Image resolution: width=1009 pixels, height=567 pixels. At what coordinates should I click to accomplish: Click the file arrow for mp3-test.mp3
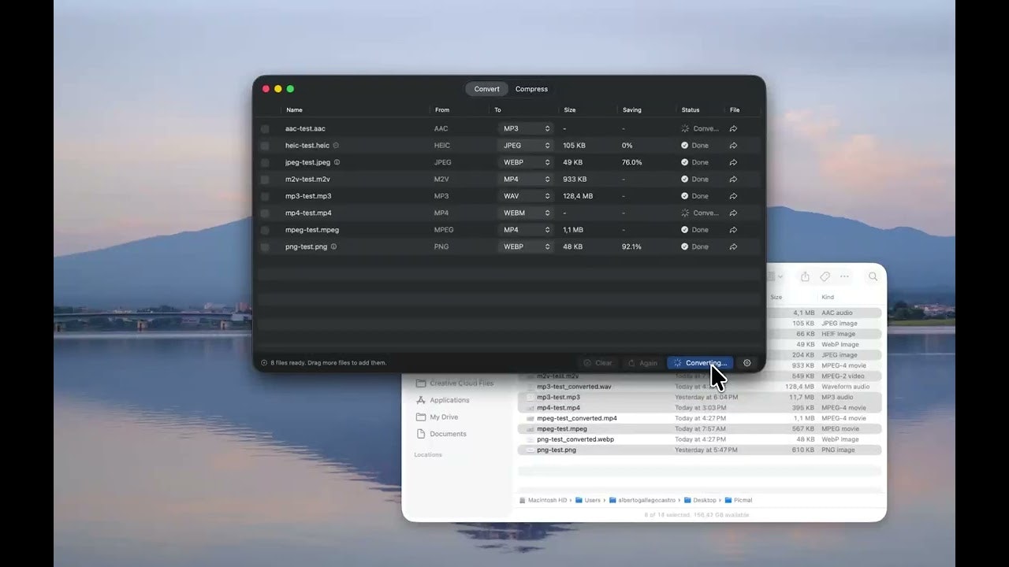(x=733, y=196)
